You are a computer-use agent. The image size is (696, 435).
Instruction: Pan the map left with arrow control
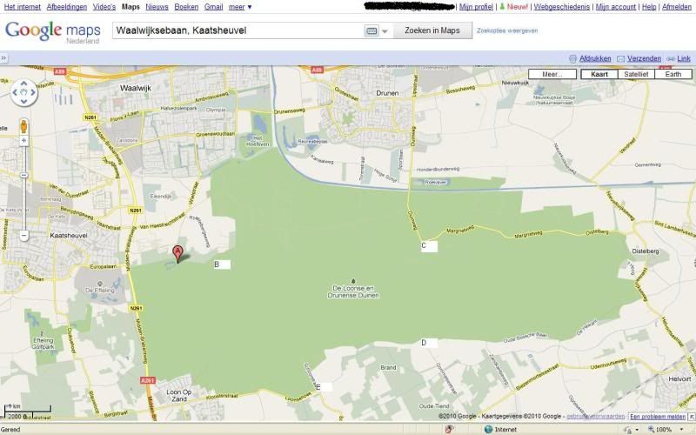[x=15, y=93]
